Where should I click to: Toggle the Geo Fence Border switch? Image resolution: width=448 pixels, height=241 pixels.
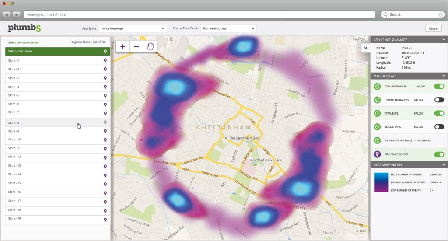(x=439, y=154)
